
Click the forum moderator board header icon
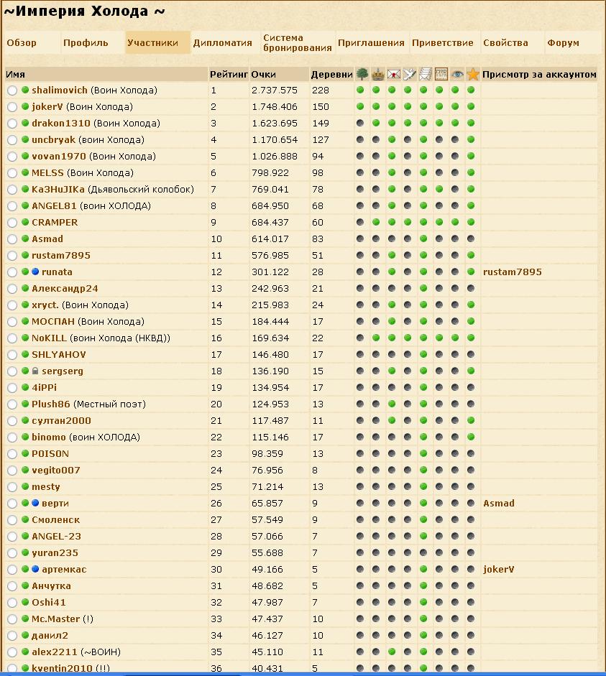coord(441,74)
